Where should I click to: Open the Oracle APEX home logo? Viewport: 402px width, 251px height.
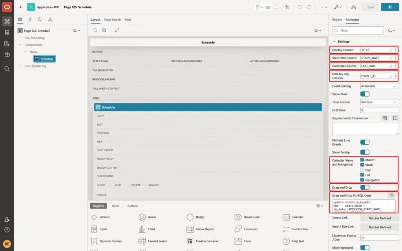pyautogui.click(x=7, y=7)
